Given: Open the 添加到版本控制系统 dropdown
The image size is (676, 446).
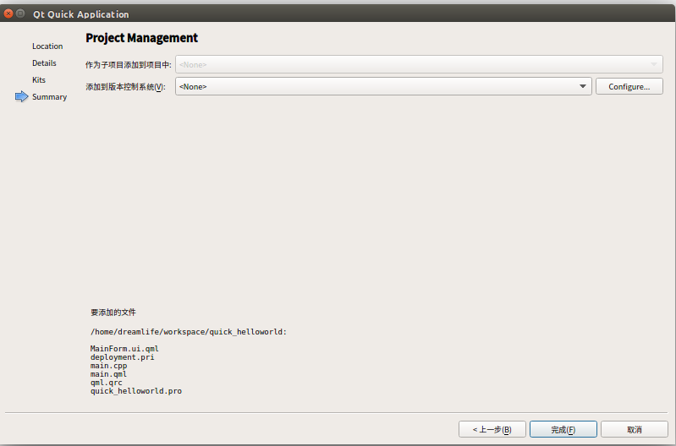Looking at the screenshot, I should (383, 86).
